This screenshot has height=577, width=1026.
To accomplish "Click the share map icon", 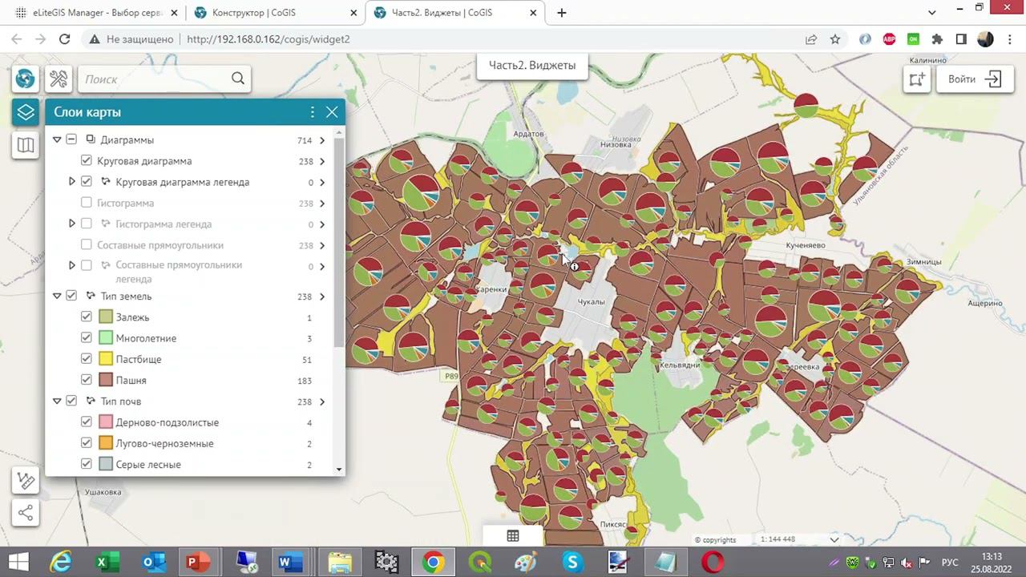I will click(x=26, y=513).
